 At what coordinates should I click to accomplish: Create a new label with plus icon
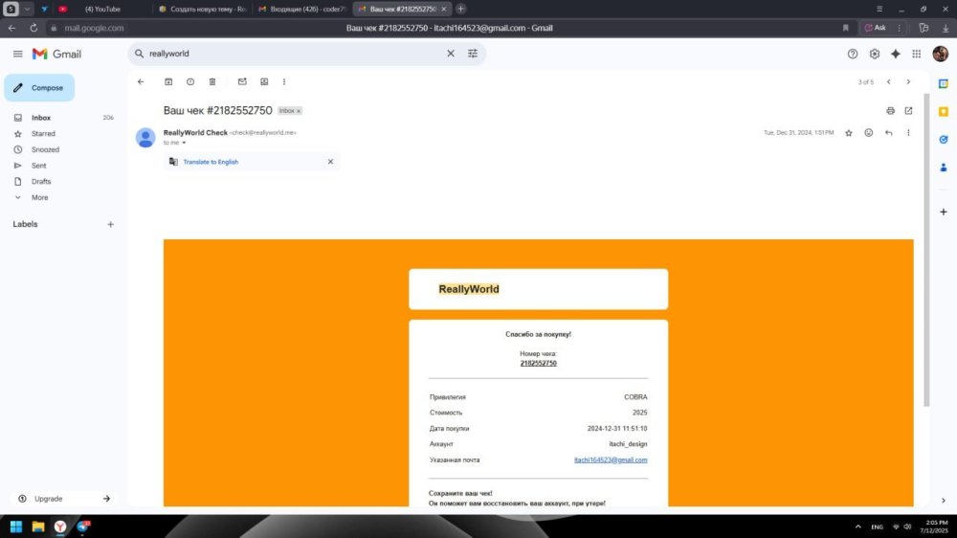(x=110, y=224)
